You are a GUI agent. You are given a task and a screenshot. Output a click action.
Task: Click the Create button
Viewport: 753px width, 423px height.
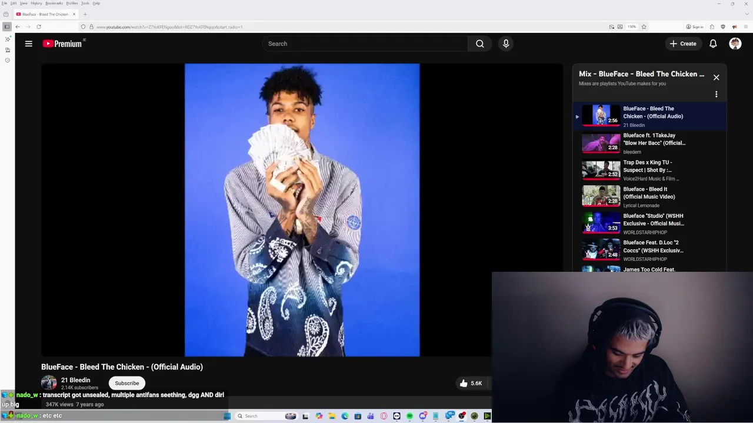[x=683, y=43]
